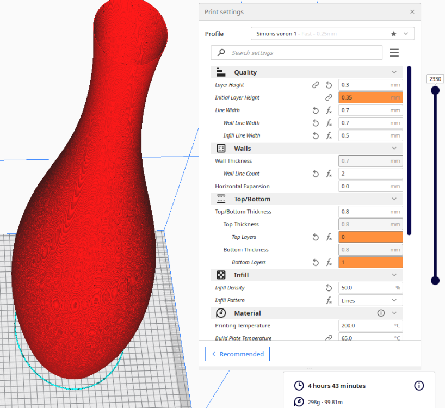Edit the Layer Height value field
Screen dimensions: 445x408
pyautogui.click(x=370, y=85)
